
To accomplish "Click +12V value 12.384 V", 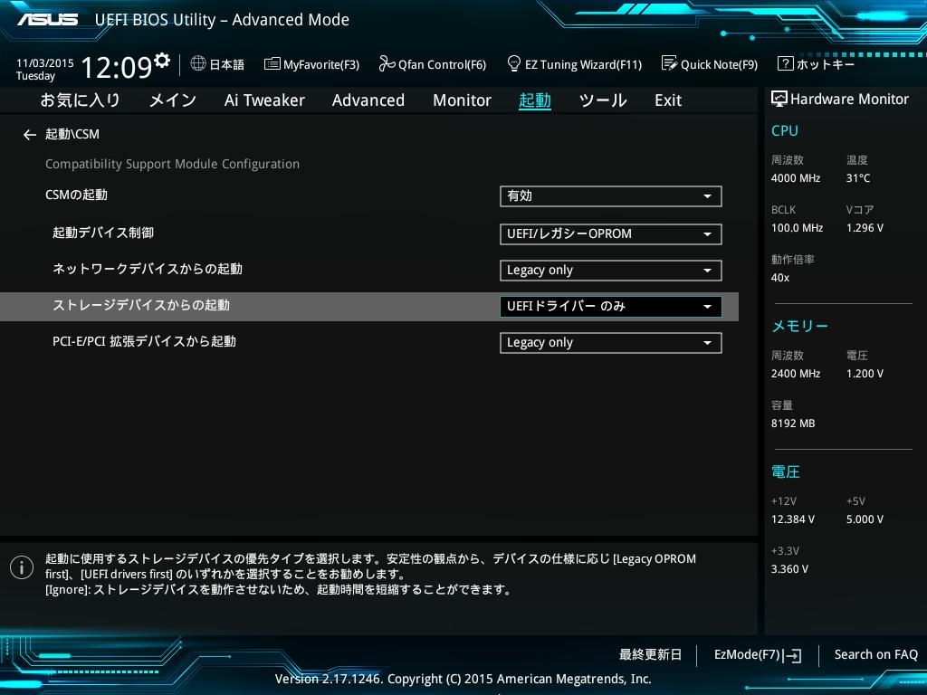I will click(x=793, y=519).
